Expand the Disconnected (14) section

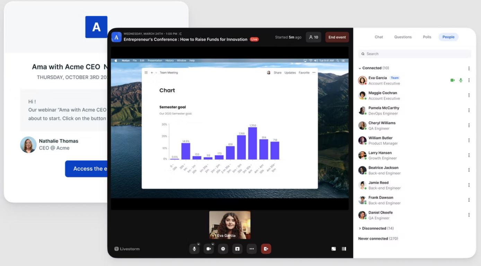click(360, 228)
